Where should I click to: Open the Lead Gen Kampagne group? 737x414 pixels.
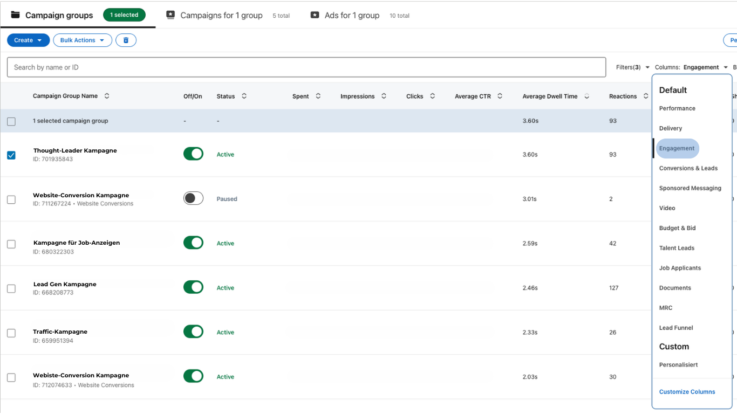coord(65,284)
